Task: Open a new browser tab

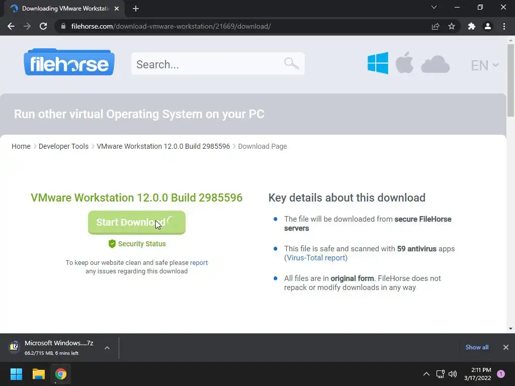Action: click(x=136, y=9)
